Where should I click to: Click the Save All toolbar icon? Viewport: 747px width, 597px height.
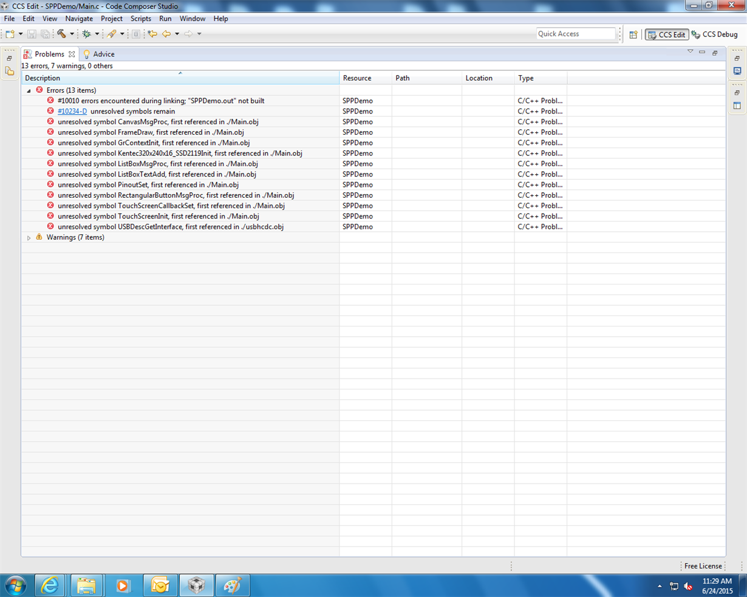pyautogui.click(x=45, y=34)
